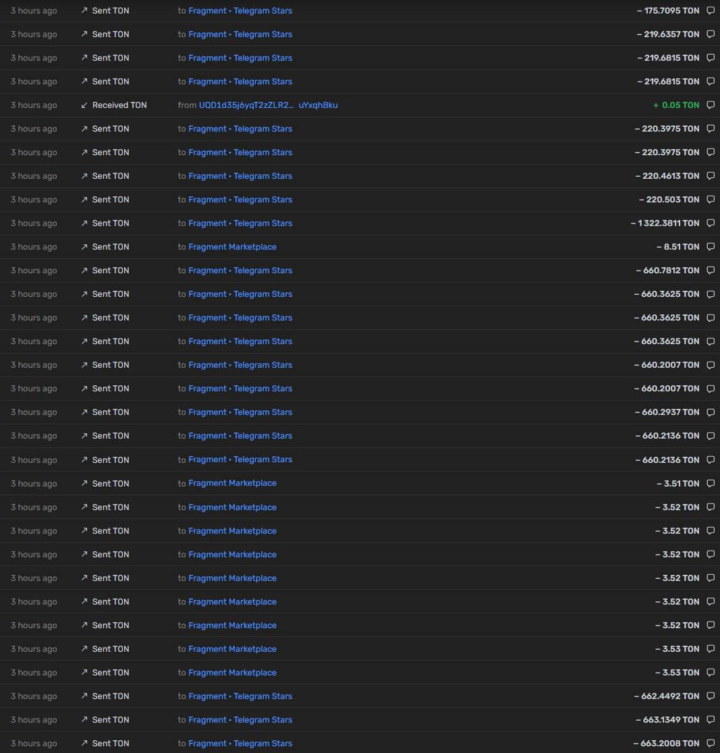Open Fragment Marketplace link on 3.51 TON row
Screen dimensions: 720x753
pos(233,483)
